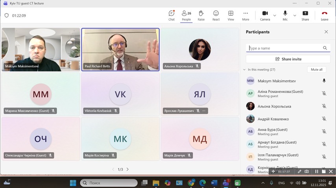Collapse the In this meeting list

[x=244, y=69]
